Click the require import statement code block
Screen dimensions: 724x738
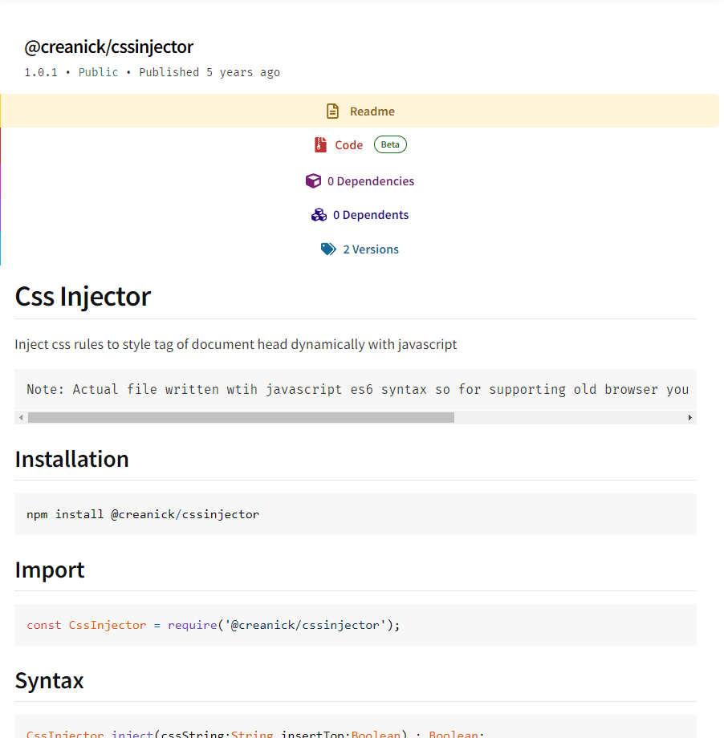(214, 624)
